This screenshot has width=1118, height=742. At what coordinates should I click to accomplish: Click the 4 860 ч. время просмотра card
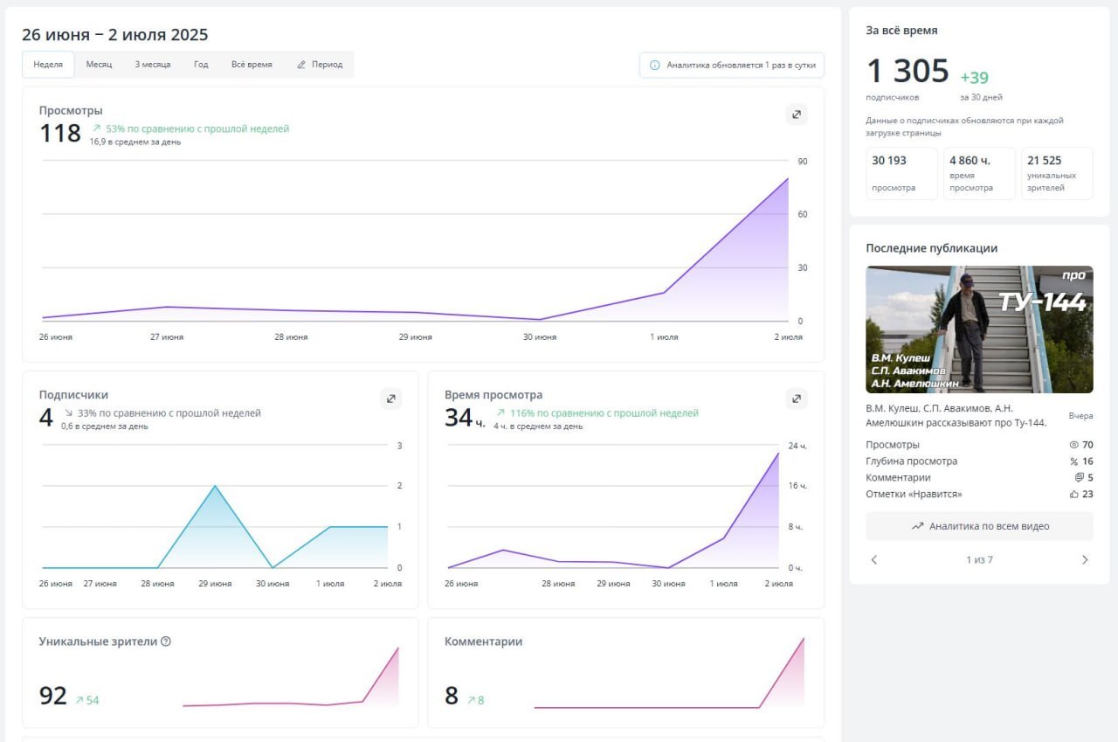coord(979,173)
